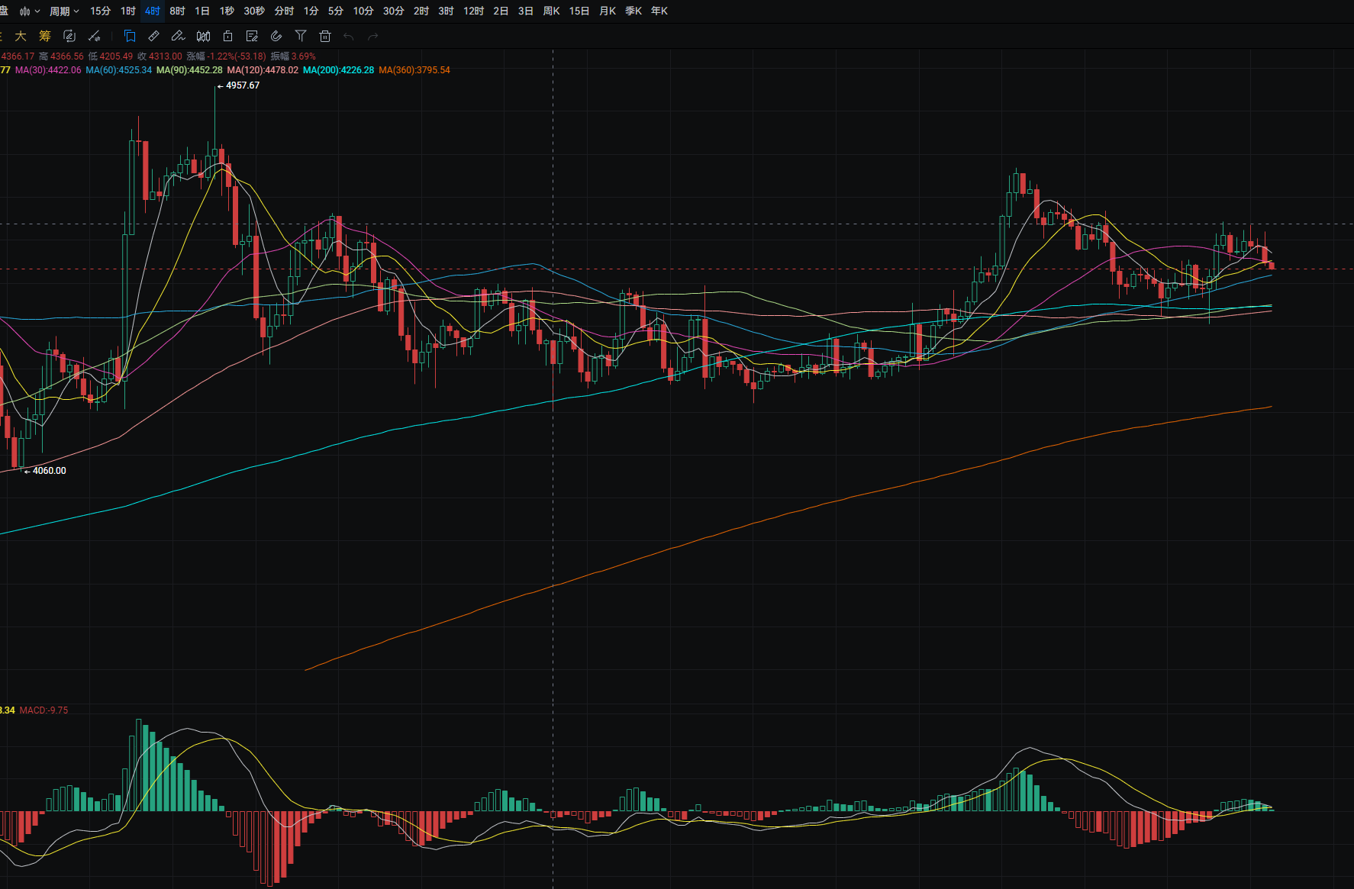
Task: Click the MA(90):4452.28 indicator label
Action: click(x=189, y=70)
